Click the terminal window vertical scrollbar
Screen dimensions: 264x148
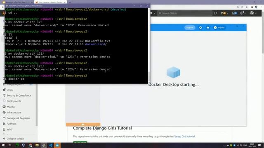click(149, 45)
